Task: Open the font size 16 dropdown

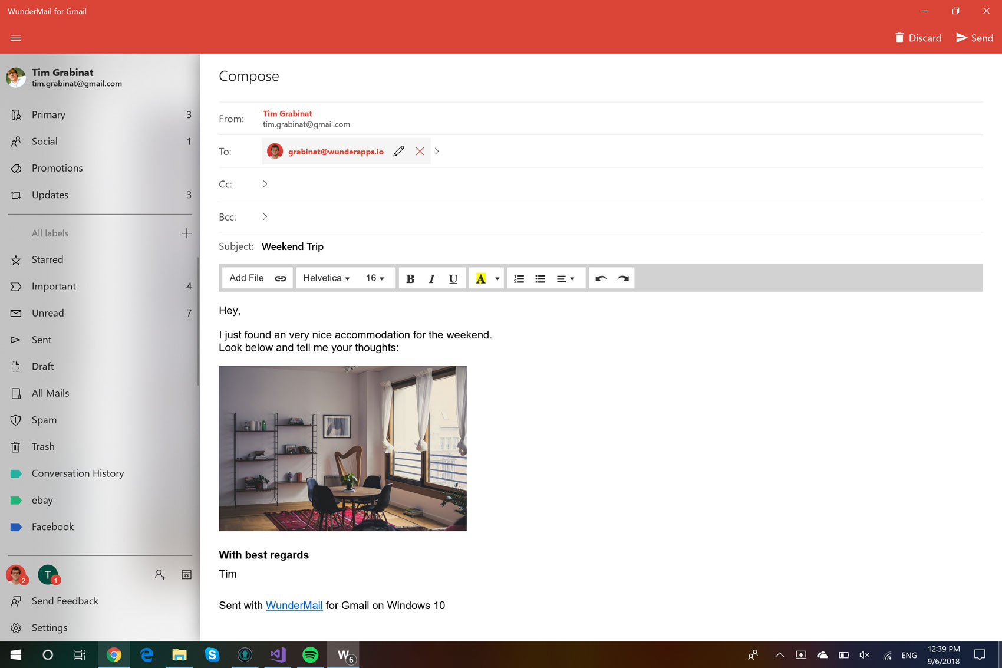Action: coord(375,278)
